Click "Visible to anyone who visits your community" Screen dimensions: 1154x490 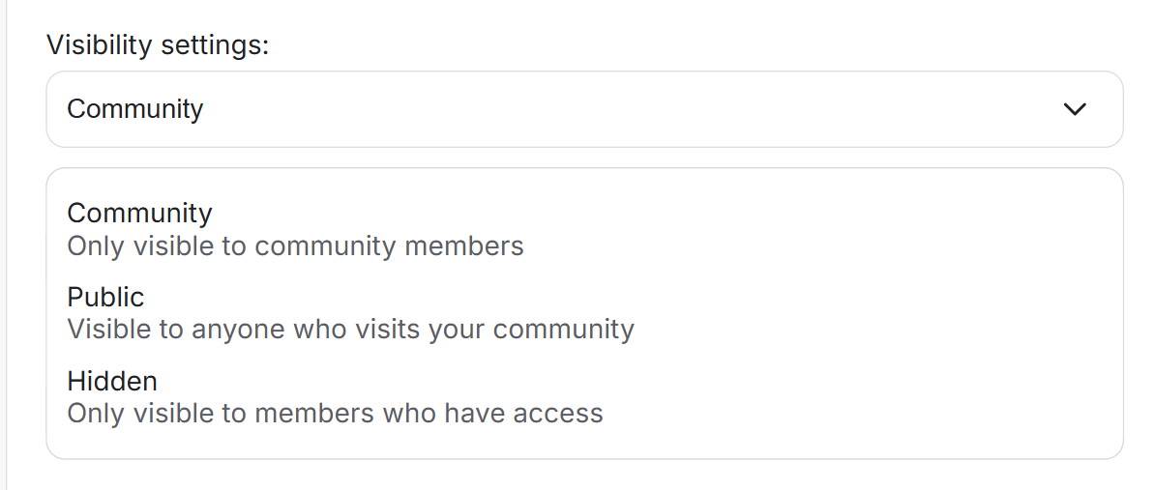click(350, 330)
